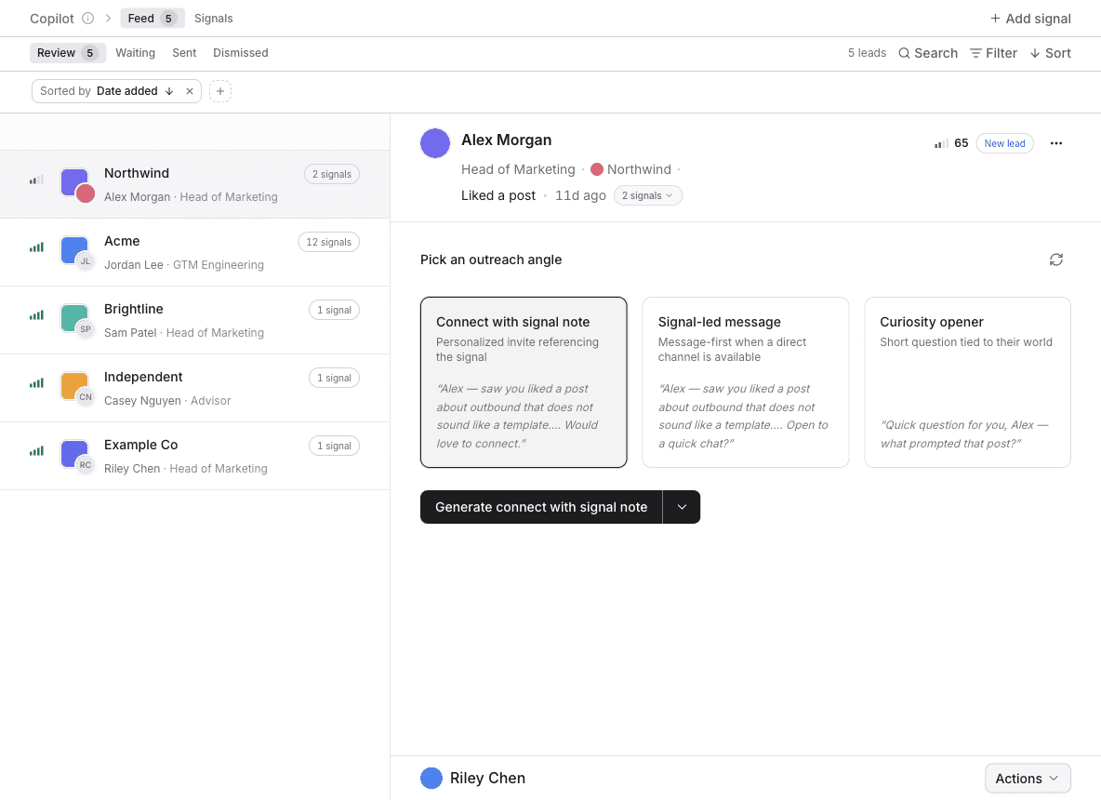Click Riley Chen name in bottom bar

(x=487, y=779)
